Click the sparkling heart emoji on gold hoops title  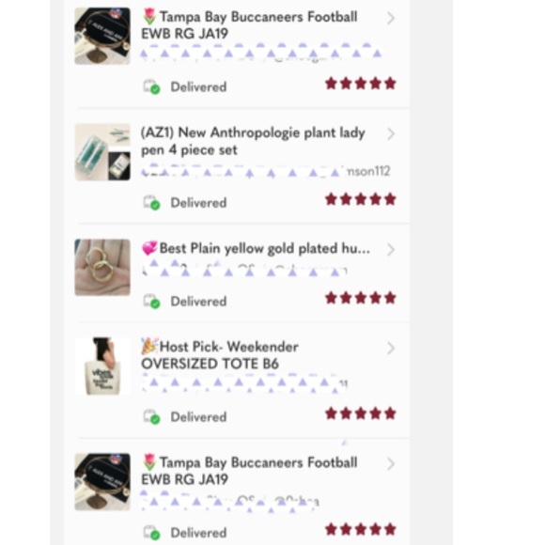pyautogui.click(x=149, y=248)
